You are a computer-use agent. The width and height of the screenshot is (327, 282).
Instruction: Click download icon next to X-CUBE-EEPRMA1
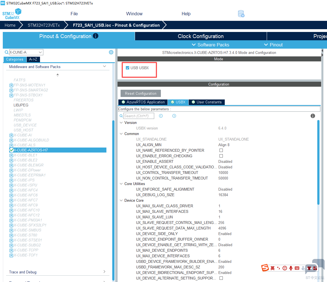(x=11, y=175)
